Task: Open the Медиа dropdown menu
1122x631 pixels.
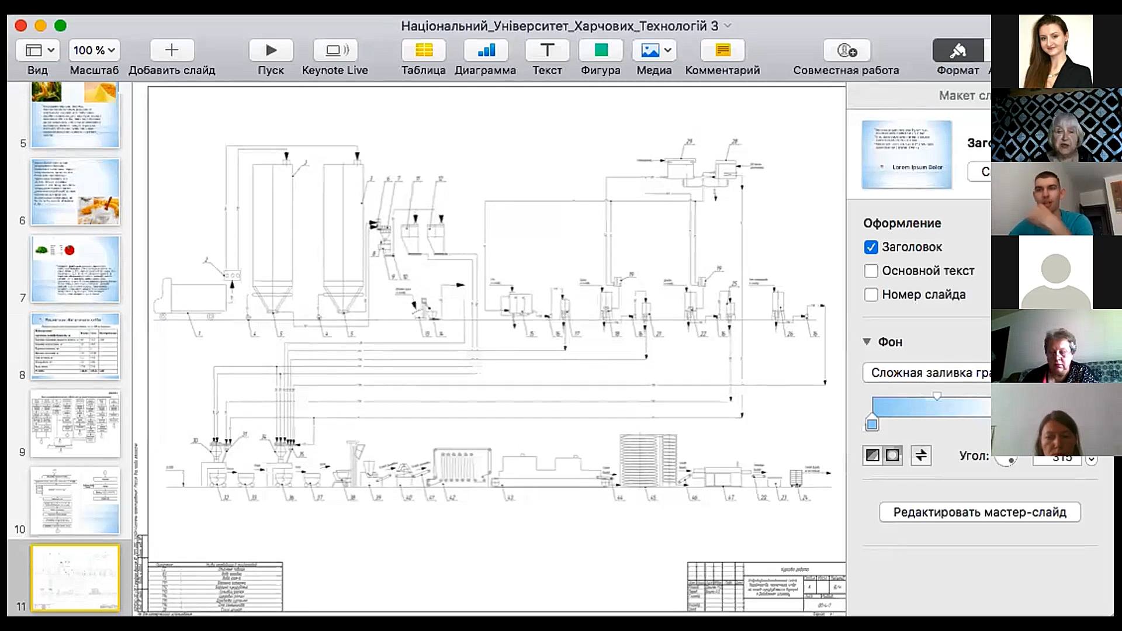Action: [654, 51]
